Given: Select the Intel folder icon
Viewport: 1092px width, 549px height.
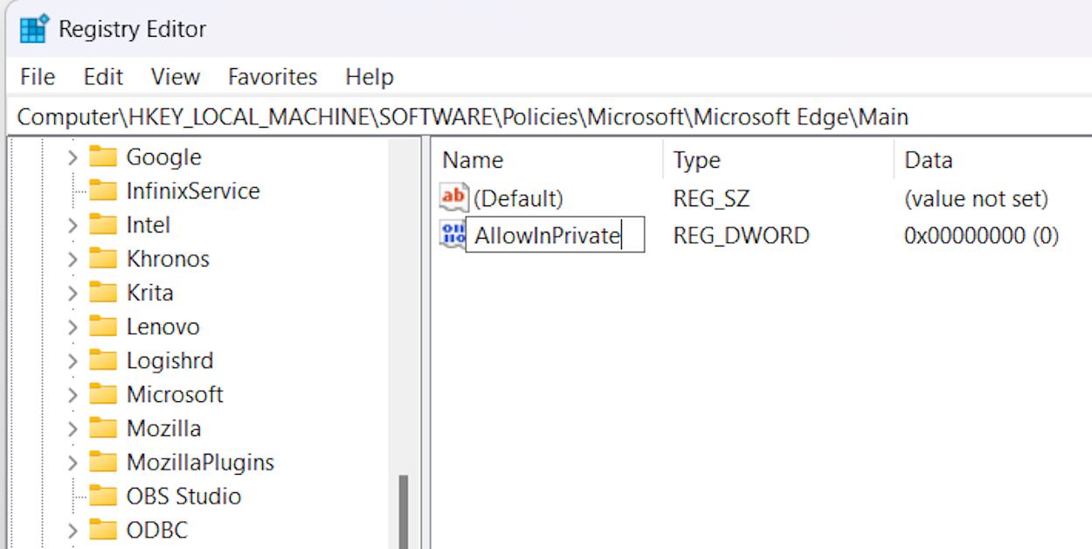Looking at the screenshot, I should (x=103, y=225).
